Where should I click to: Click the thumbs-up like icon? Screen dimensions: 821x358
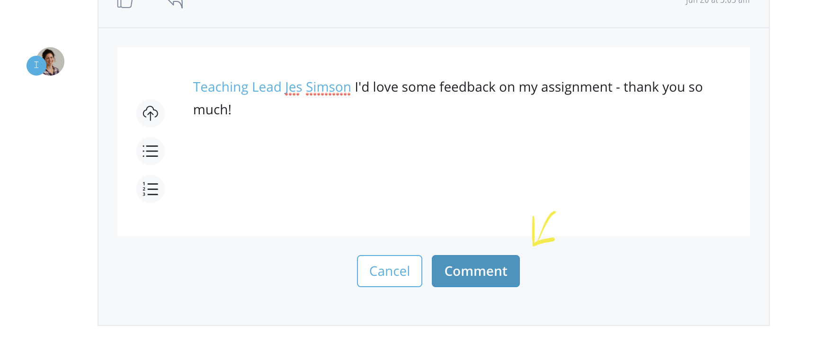125,3
